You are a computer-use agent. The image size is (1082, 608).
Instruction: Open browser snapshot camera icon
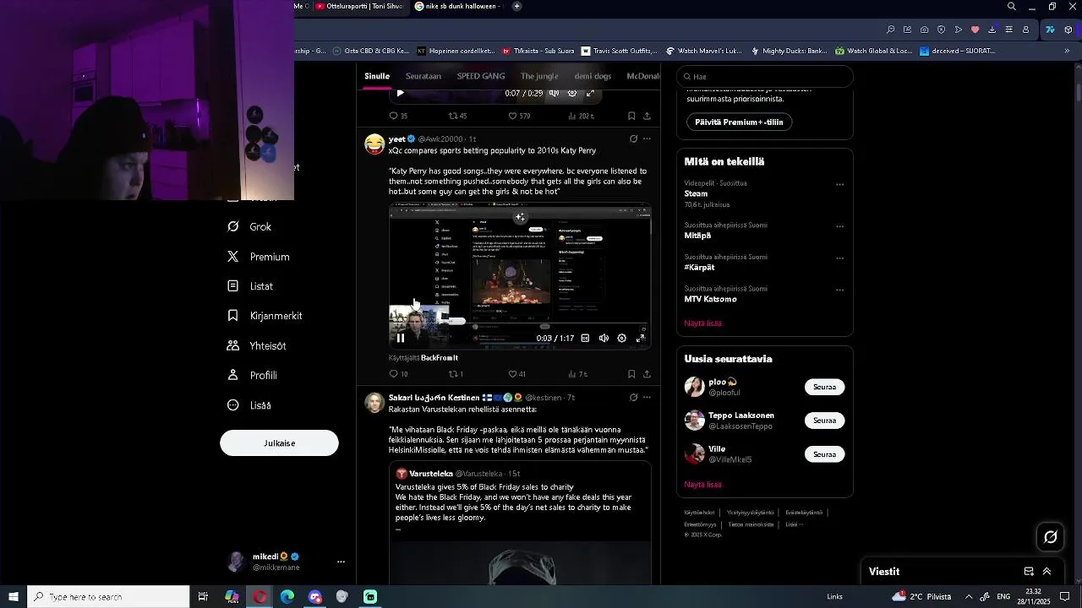tap(924, 30)
